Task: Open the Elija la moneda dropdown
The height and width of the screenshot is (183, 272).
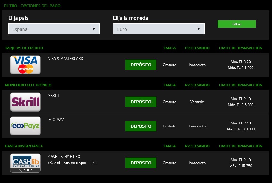Action: pos(159,29)
